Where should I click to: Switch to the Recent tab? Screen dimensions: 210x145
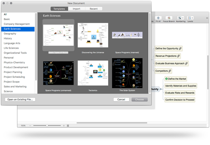[93, 9]
